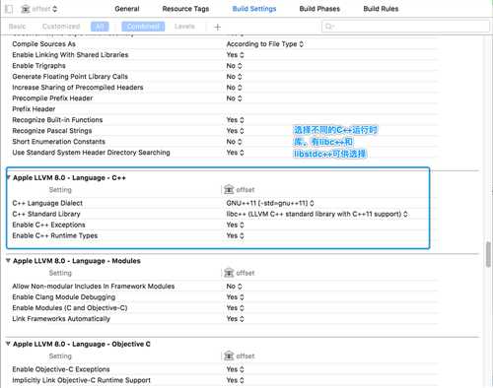Select the All settings filter
493x388 pixels.
pyautogui.click(x=100, y=27)
